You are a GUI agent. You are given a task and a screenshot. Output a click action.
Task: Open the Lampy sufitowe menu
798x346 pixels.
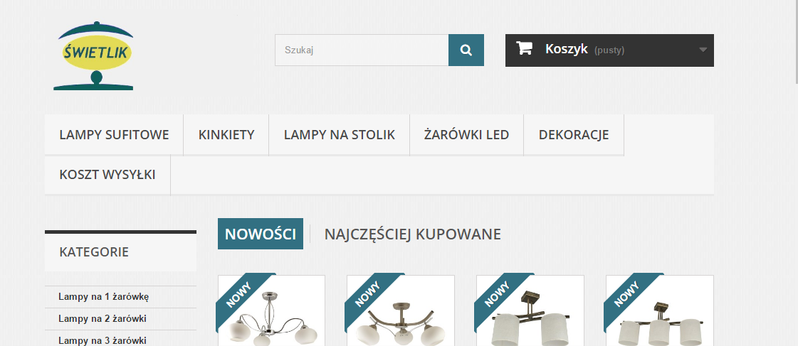[114, 135]
